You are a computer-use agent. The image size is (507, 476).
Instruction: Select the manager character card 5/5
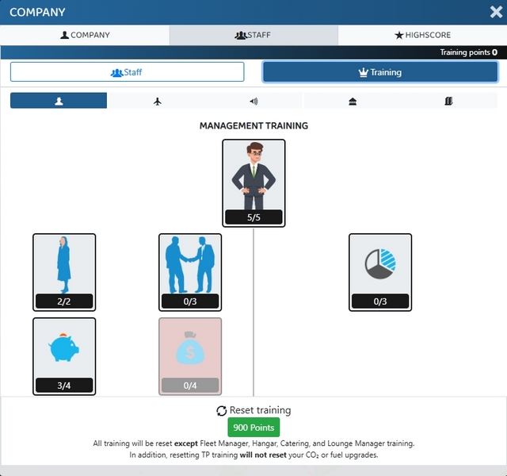(x=253, y=183)
